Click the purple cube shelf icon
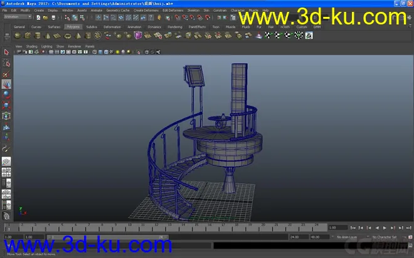 (137, 36)
